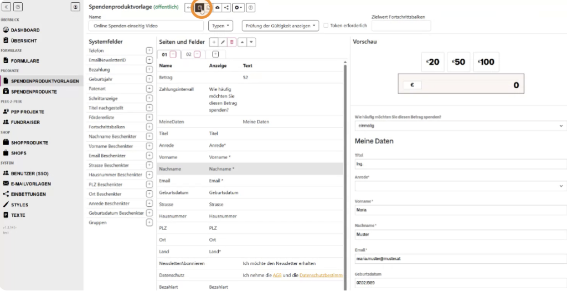Click the Zielwert Fortschrittsbalken input field

point(401,25)
